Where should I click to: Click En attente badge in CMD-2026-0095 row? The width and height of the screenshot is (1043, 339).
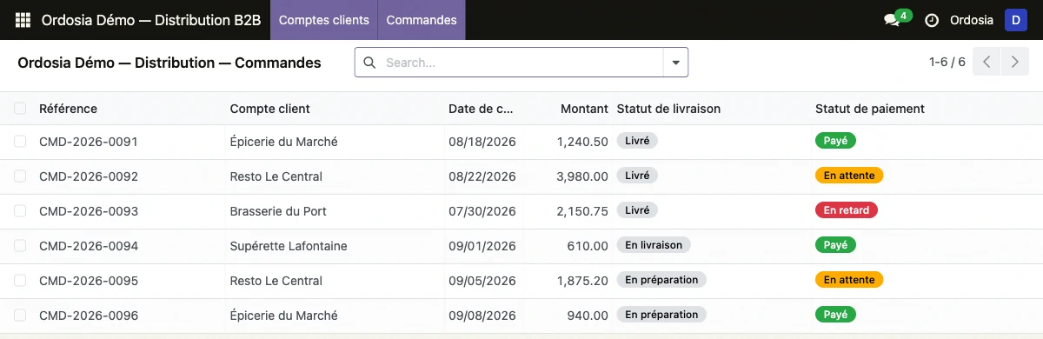tap(849, 280)
